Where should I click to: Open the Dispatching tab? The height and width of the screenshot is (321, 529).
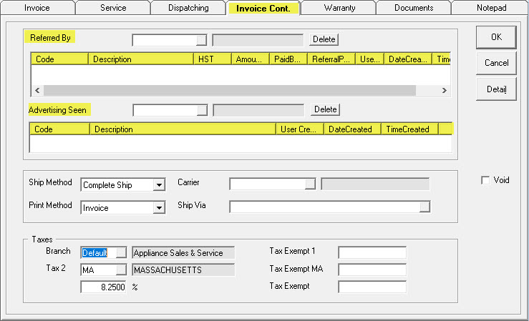(x=188, y=8)
